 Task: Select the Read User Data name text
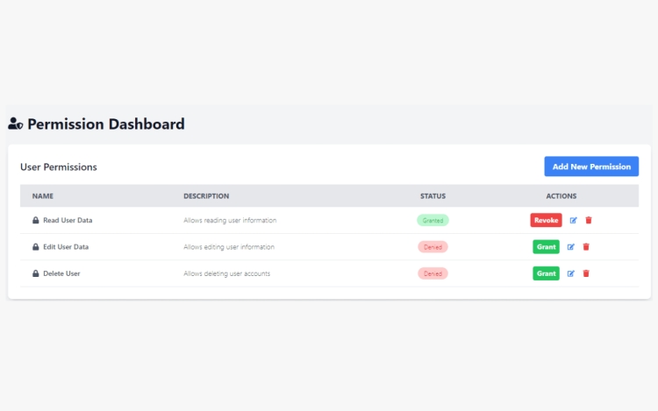(68, 220)
